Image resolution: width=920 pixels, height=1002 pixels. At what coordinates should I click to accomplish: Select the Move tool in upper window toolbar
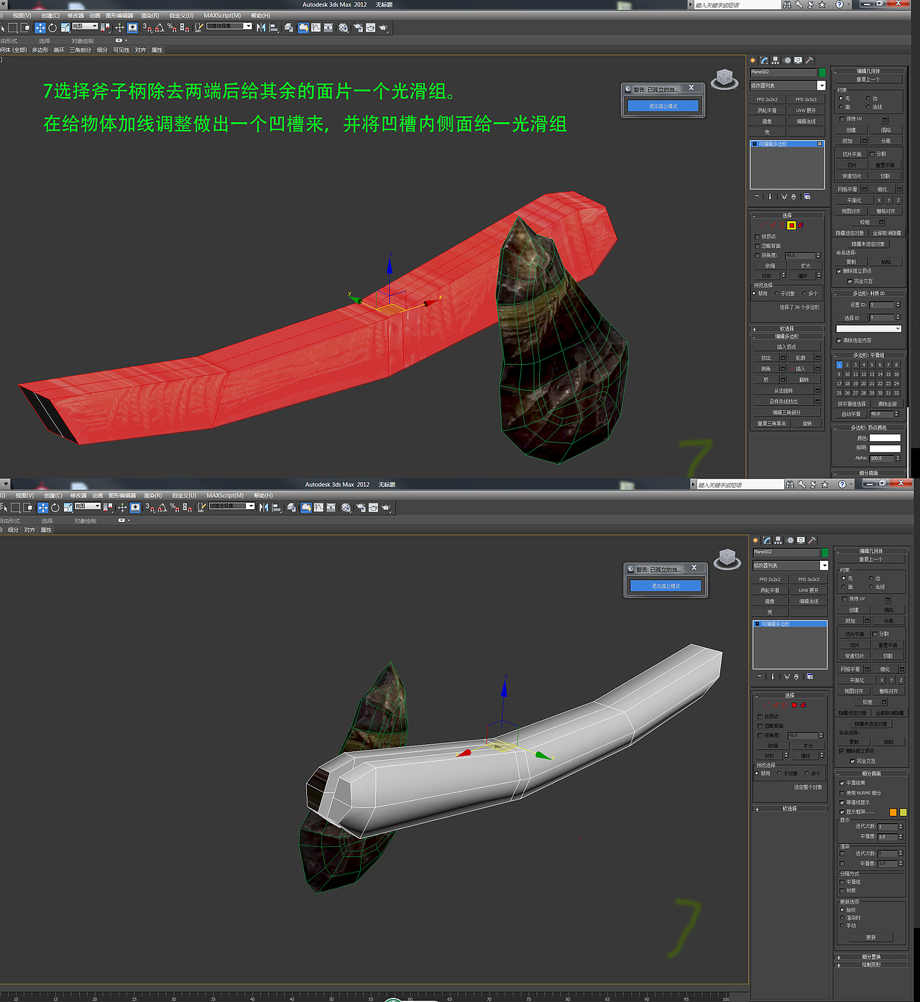[40, 27]
